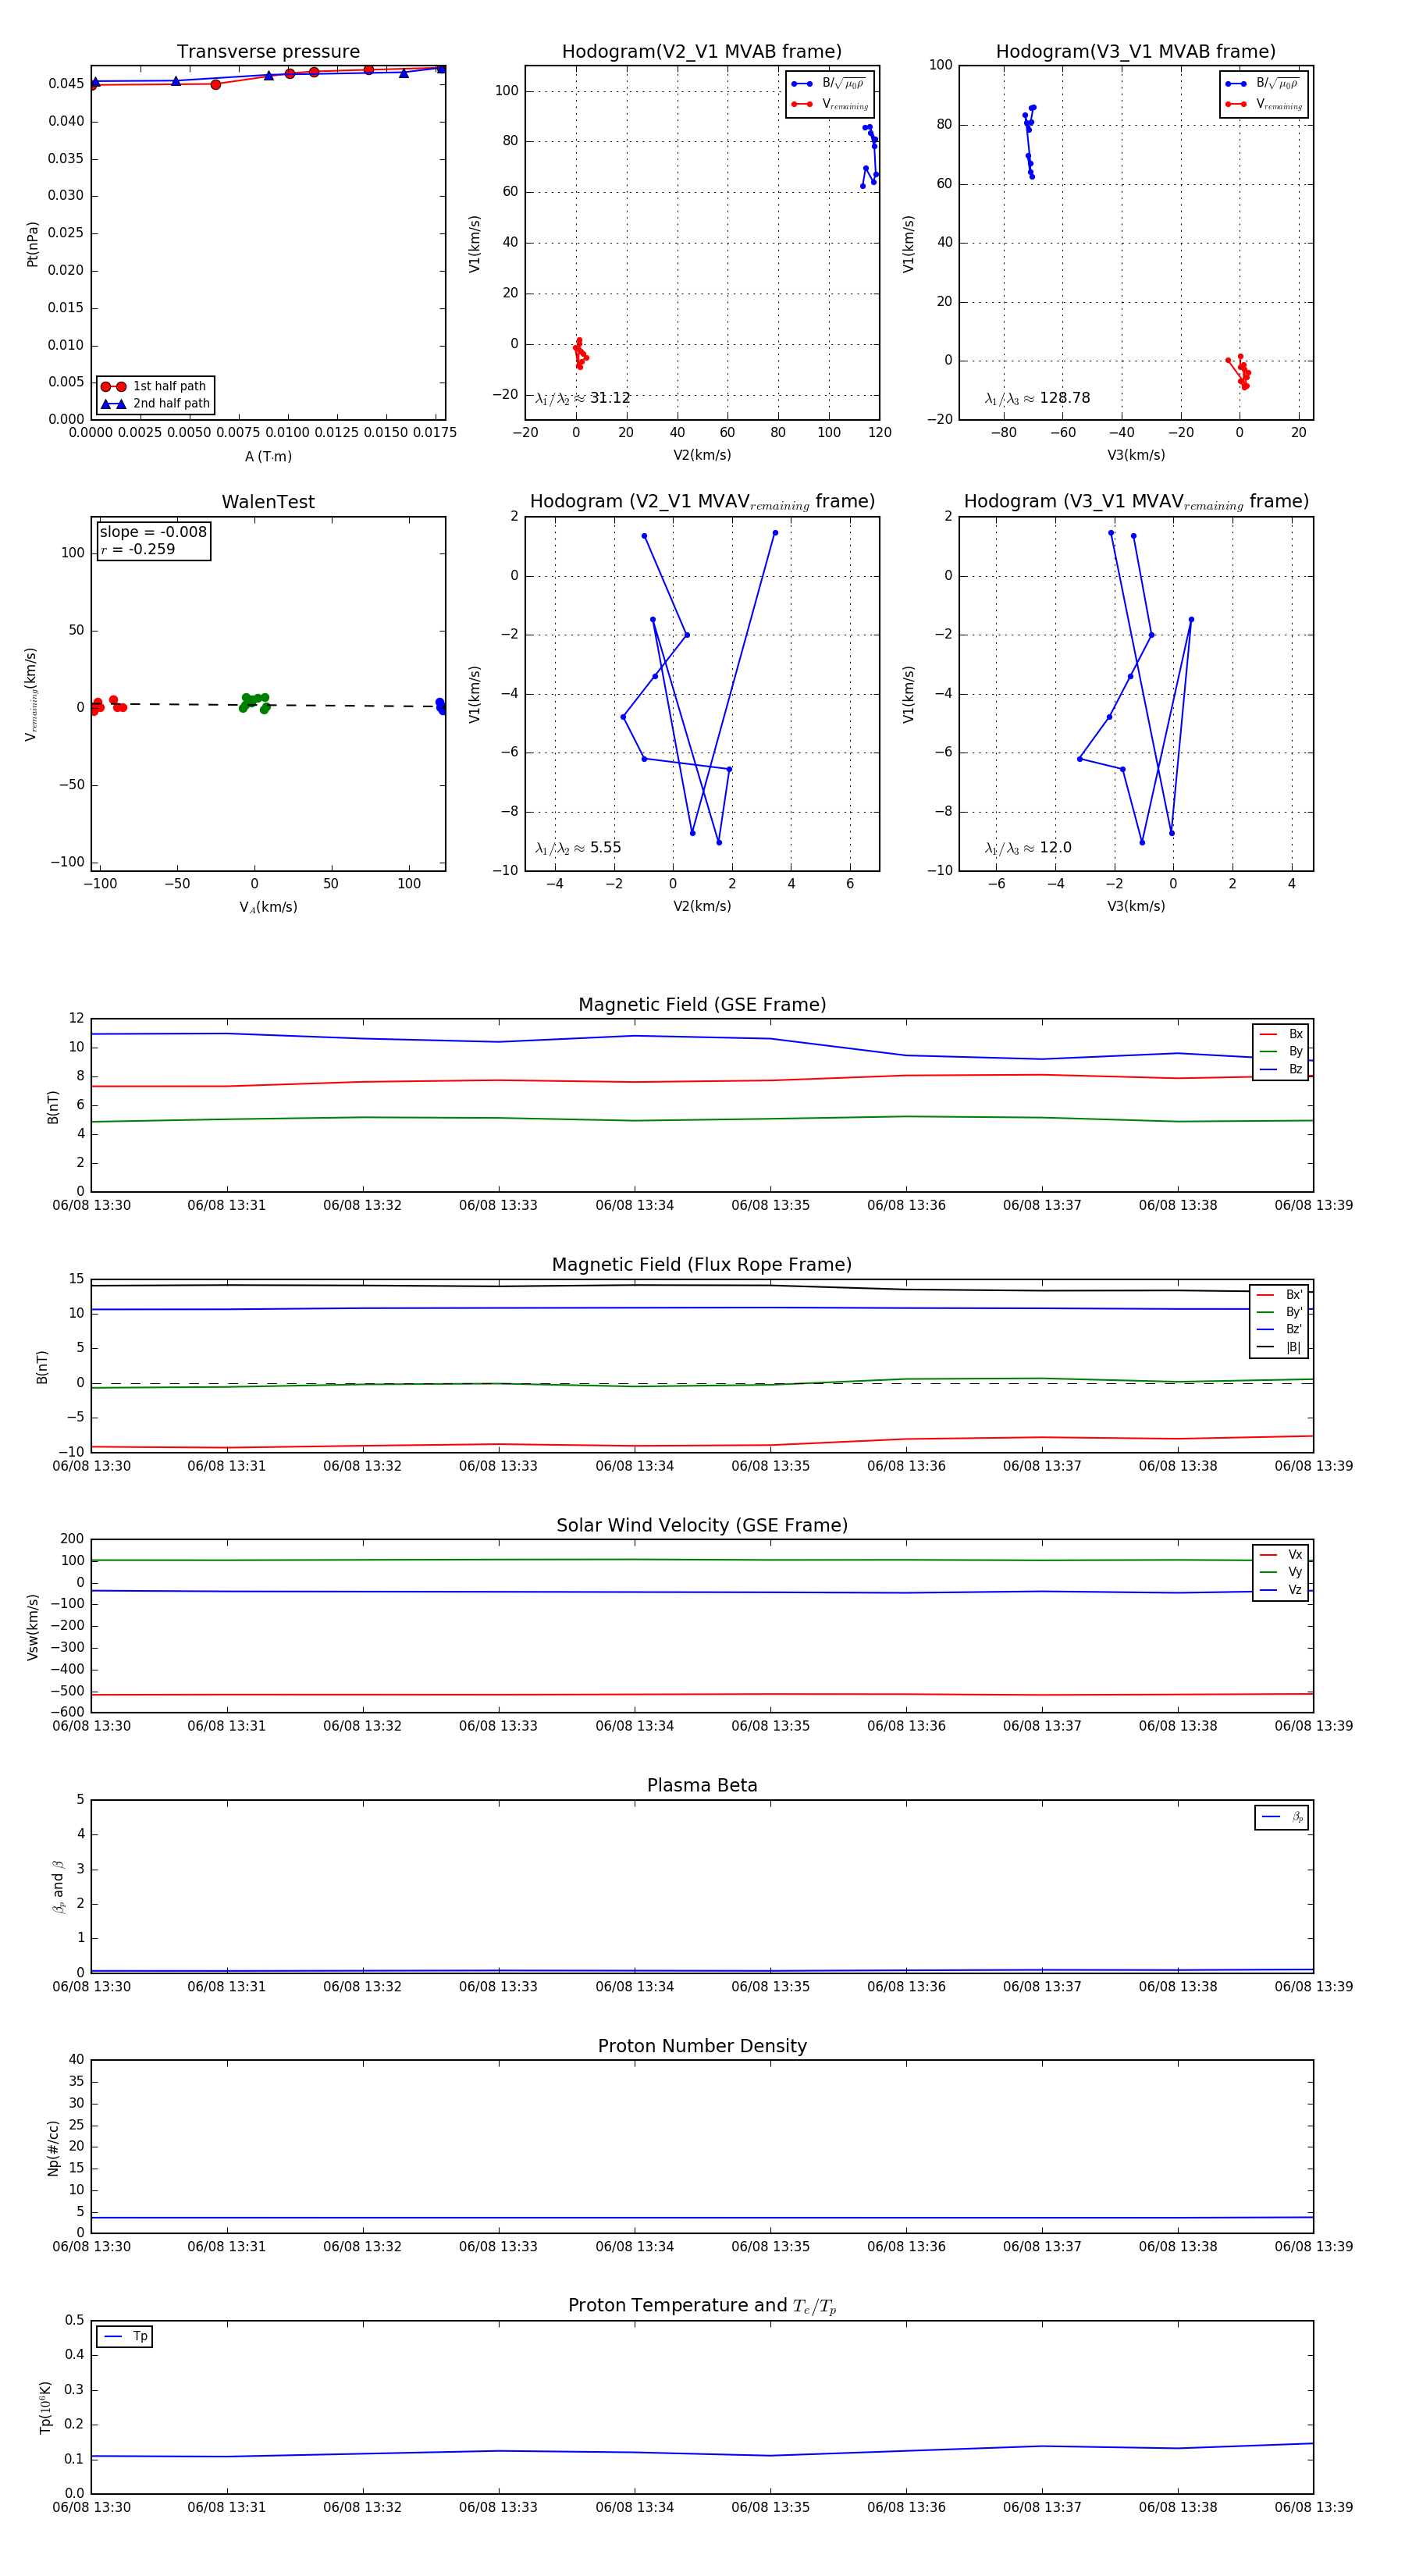The height and width of the screenshot is (2576, 1405).
Task: Click the eigenvalue ratio value 31.12
Action: coord(610,398)
